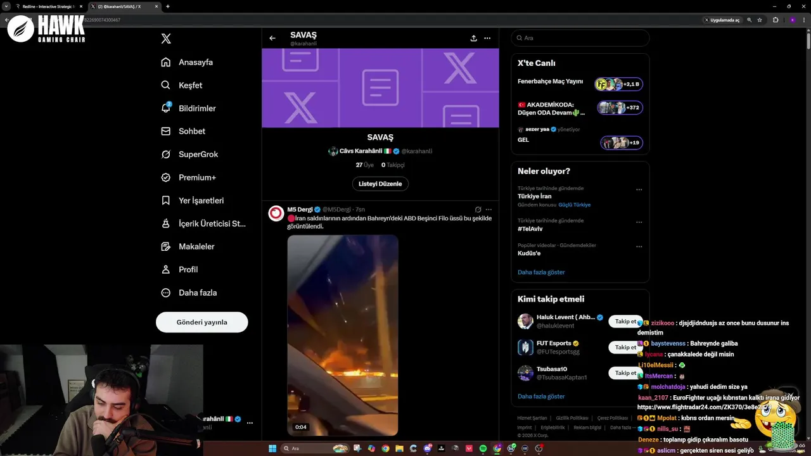Open options for #TelAviv trend
Screen dimensions: 811x456
(639, 222)
